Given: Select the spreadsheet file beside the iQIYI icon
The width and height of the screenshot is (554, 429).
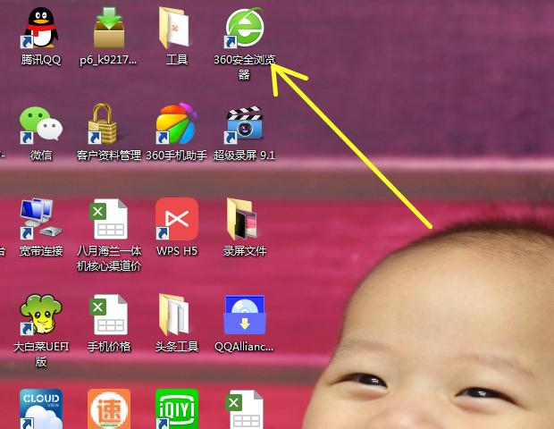Looking at the screenshot, I should (245, 410).
